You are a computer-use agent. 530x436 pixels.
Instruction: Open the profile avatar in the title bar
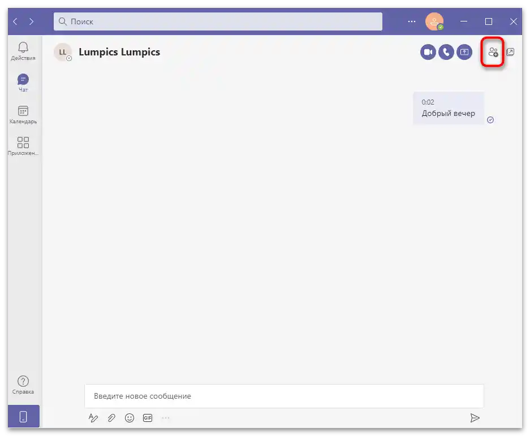point(434,21)
